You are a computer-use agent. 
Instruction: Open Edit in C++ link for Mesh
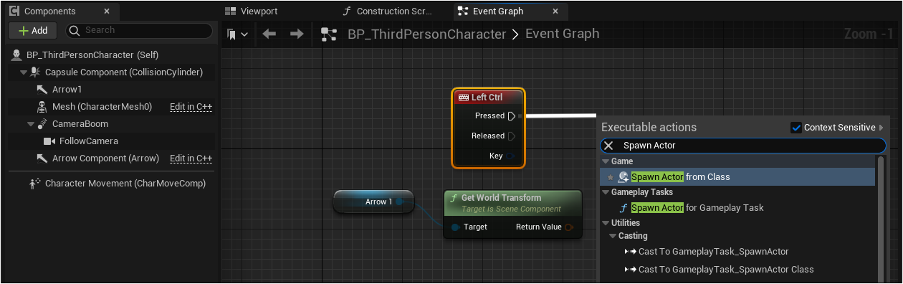pyautogui.click(x=191, y=107)
